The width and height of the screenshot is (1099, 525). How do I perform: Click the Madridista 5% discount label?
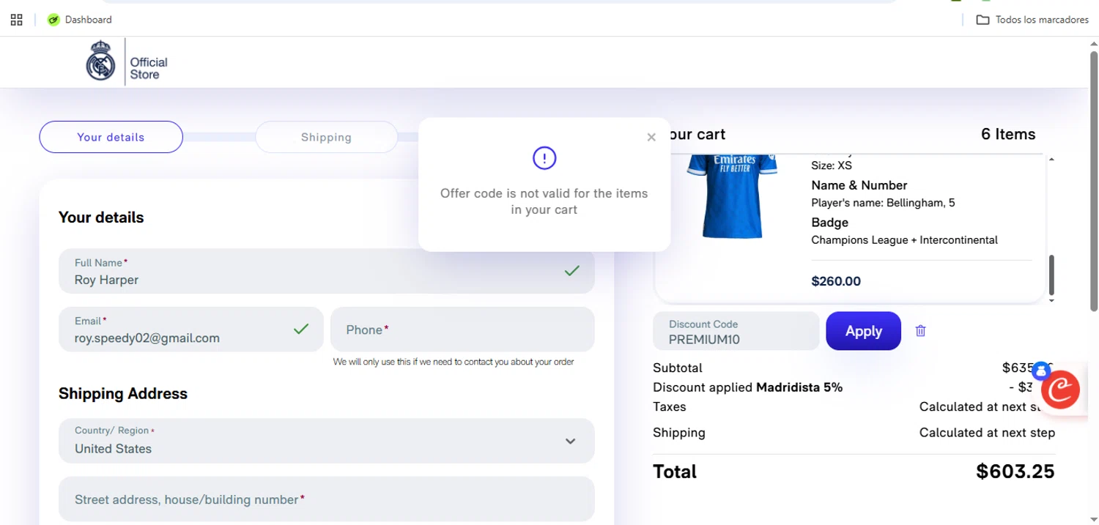pyautogui.click(x=799, y=387)
